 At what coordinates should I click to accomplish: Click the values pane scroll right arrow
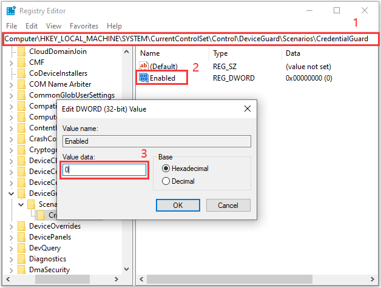[x=372, y=279]
